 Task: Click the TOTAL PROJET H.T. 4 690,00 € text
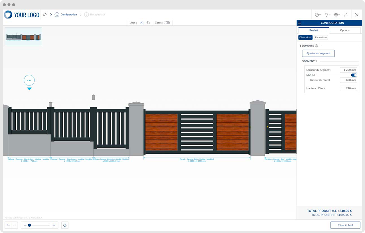(331, 215)
